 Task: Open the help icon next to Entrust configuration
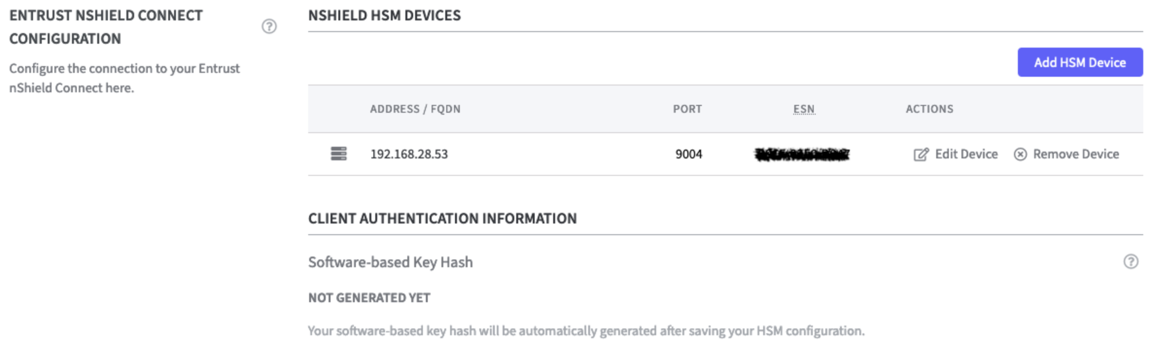click(268, 27)
